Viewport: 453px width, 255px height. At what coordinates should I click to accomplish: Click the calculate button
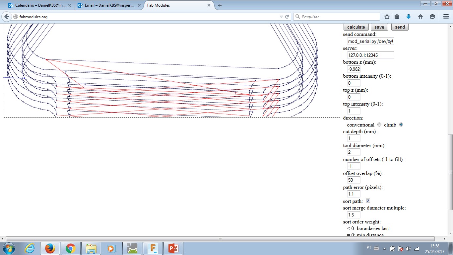356,27
